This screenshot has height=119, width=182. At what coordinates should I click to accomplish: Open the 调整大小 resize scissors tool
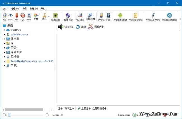tap(96, 27)
